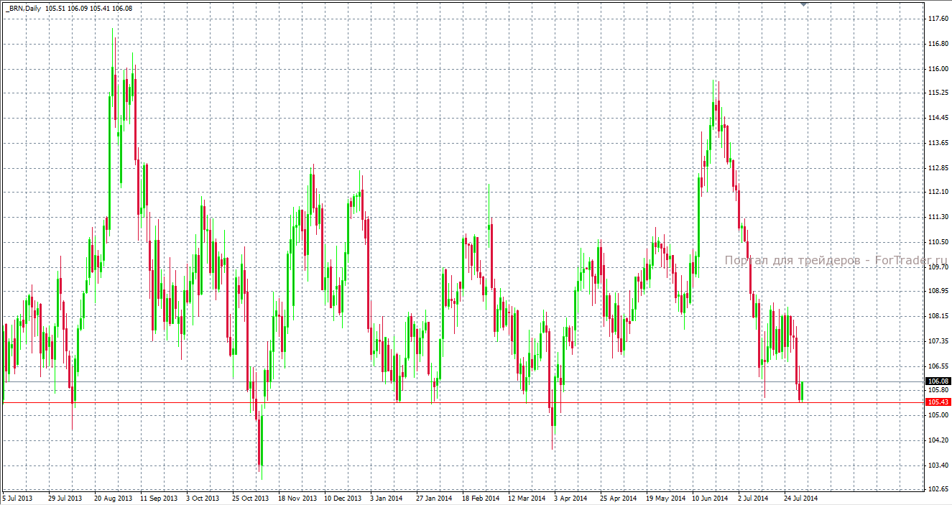Click the 106.55 price scale label

938,366
